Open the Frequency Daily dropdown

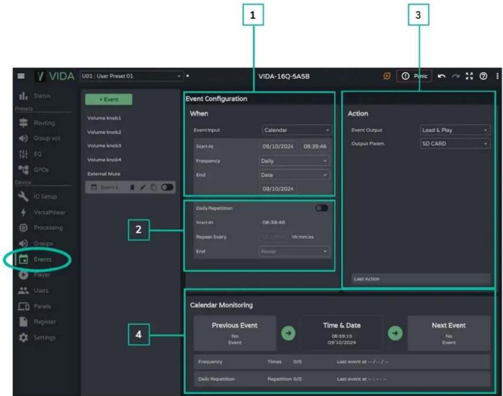click(x=294, y=161)
